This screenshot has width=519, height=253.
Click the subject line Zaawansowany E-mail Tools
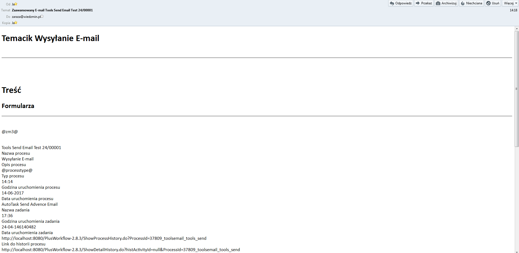pos(52,10)
